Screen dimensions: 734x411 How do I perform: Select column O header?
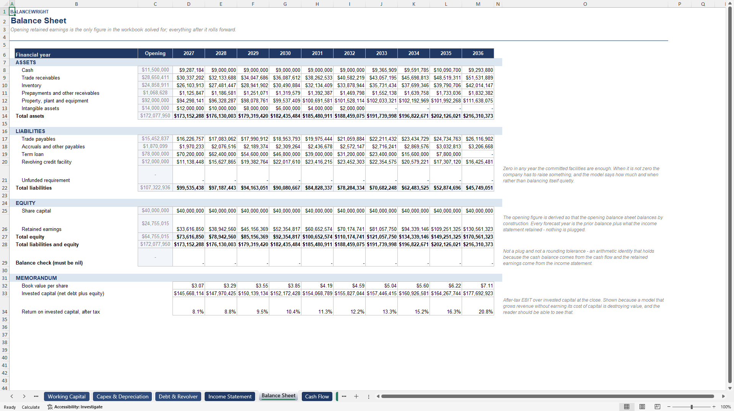585,4
